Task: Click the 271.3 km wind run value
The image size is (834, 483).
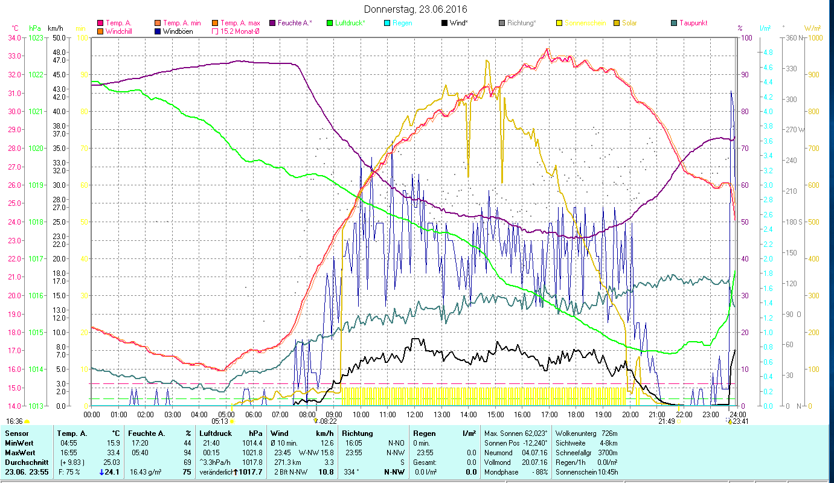Action: (287, 462)
